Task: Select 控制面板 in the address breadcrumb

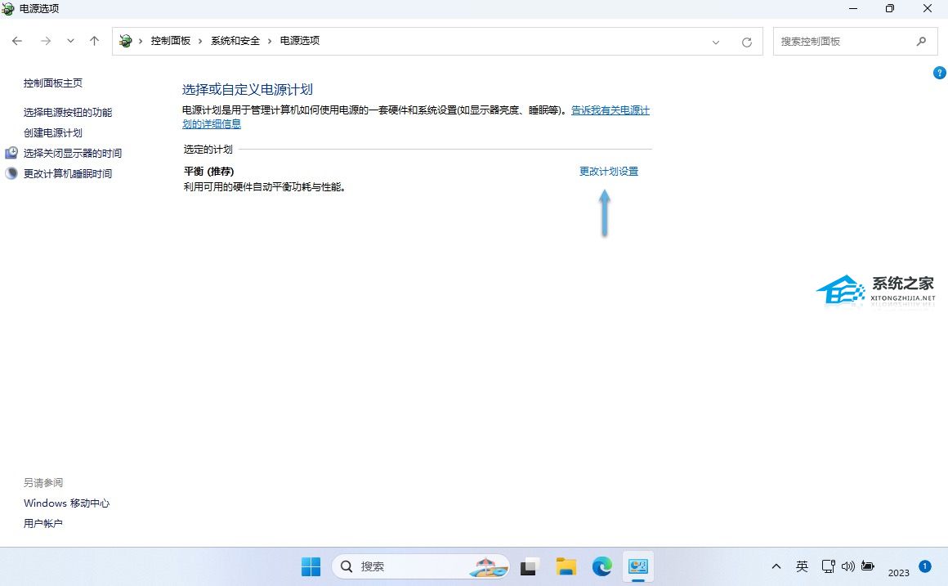Action: pyautogui.click(x=170, y=41)
